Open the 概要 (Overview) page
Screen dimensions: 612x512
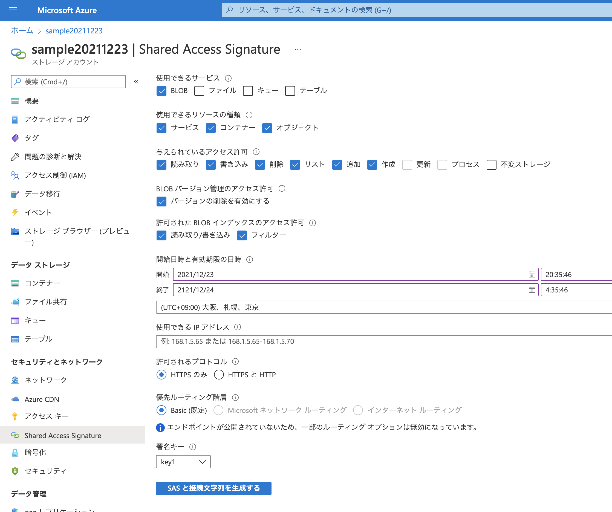(31, 100)
